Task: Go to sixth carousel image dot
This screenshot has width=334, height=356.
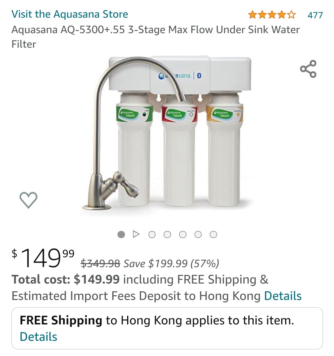Action: (x=198, y=234)
